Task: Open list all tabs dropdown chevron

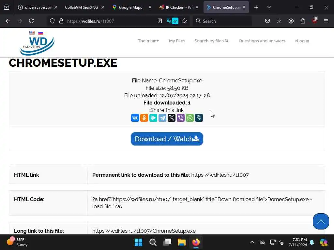Action: (x=269, y=7)
